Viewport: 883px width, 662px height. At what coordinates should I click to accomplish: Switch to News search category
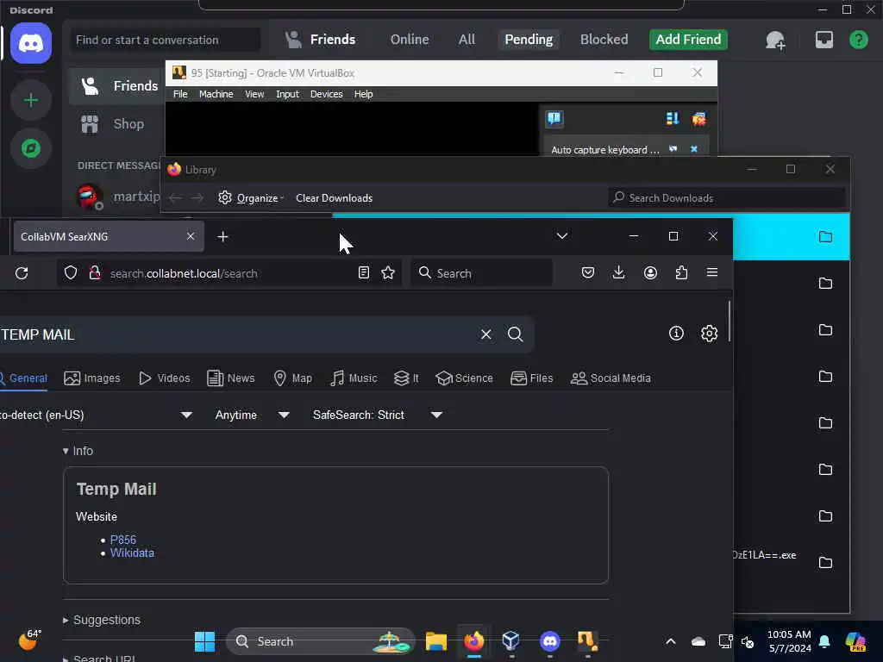tap(230, 378)
